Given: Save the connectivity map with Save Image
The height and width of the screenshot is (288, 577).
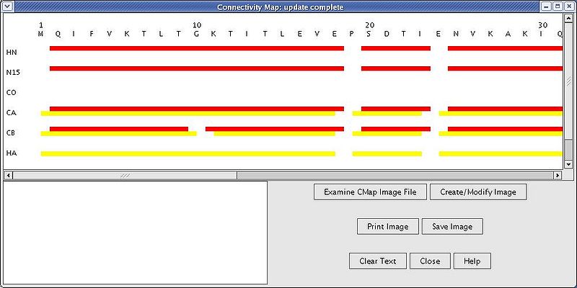Looking at the screenshot, I should tap(452, 226).
